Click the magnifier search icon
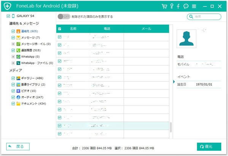The height and width of the screenshot is (156, 228). coord(191,17)
